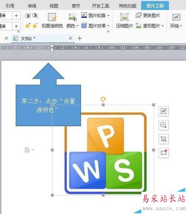Viewport: 186px width, 214px height.
Task: Increment the lower size value with plus
Action: point(16,26)
